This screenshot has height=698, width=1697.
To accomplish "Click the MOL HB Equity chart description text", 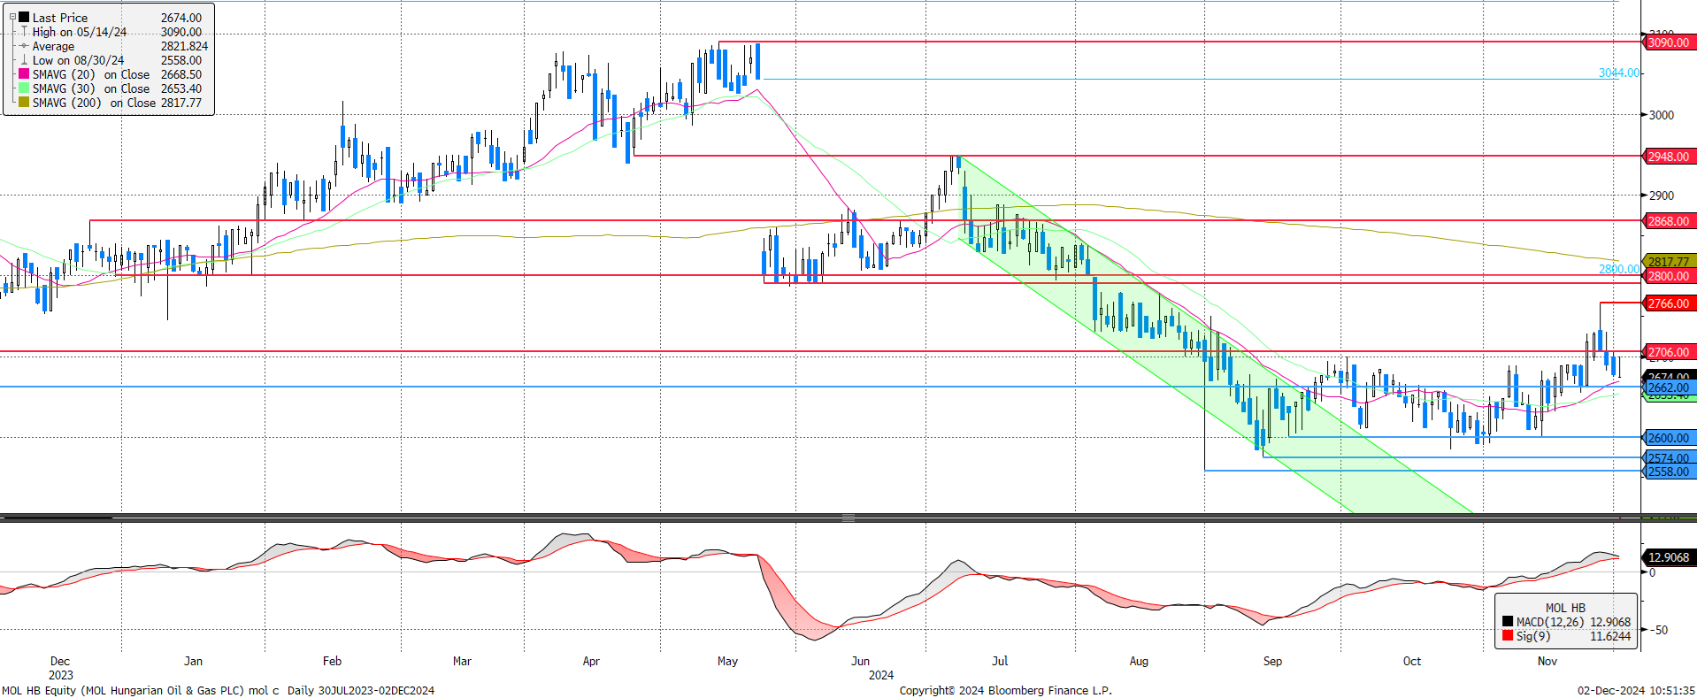I will click(x=218, y=690).
